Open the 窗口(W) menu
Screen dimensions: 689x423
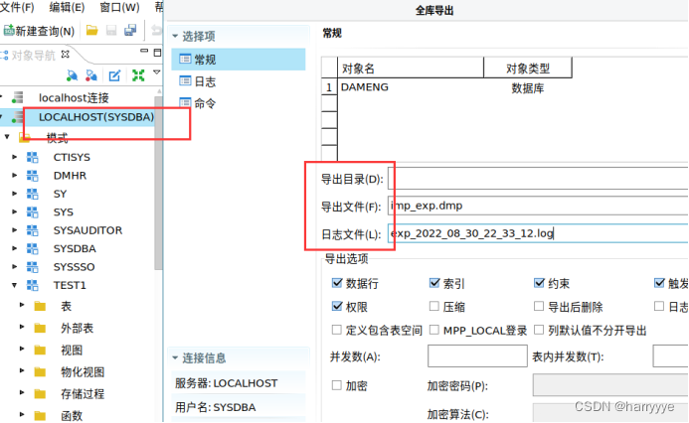click(119, 7)
